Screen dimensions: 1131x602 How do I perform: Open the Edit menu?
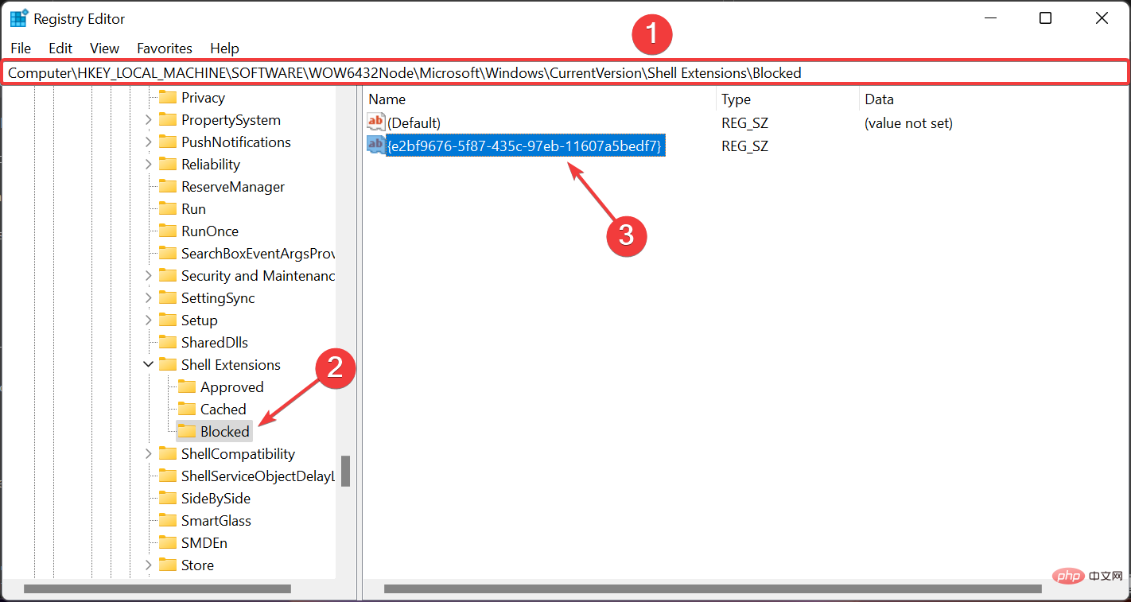(x=60, y=49)
